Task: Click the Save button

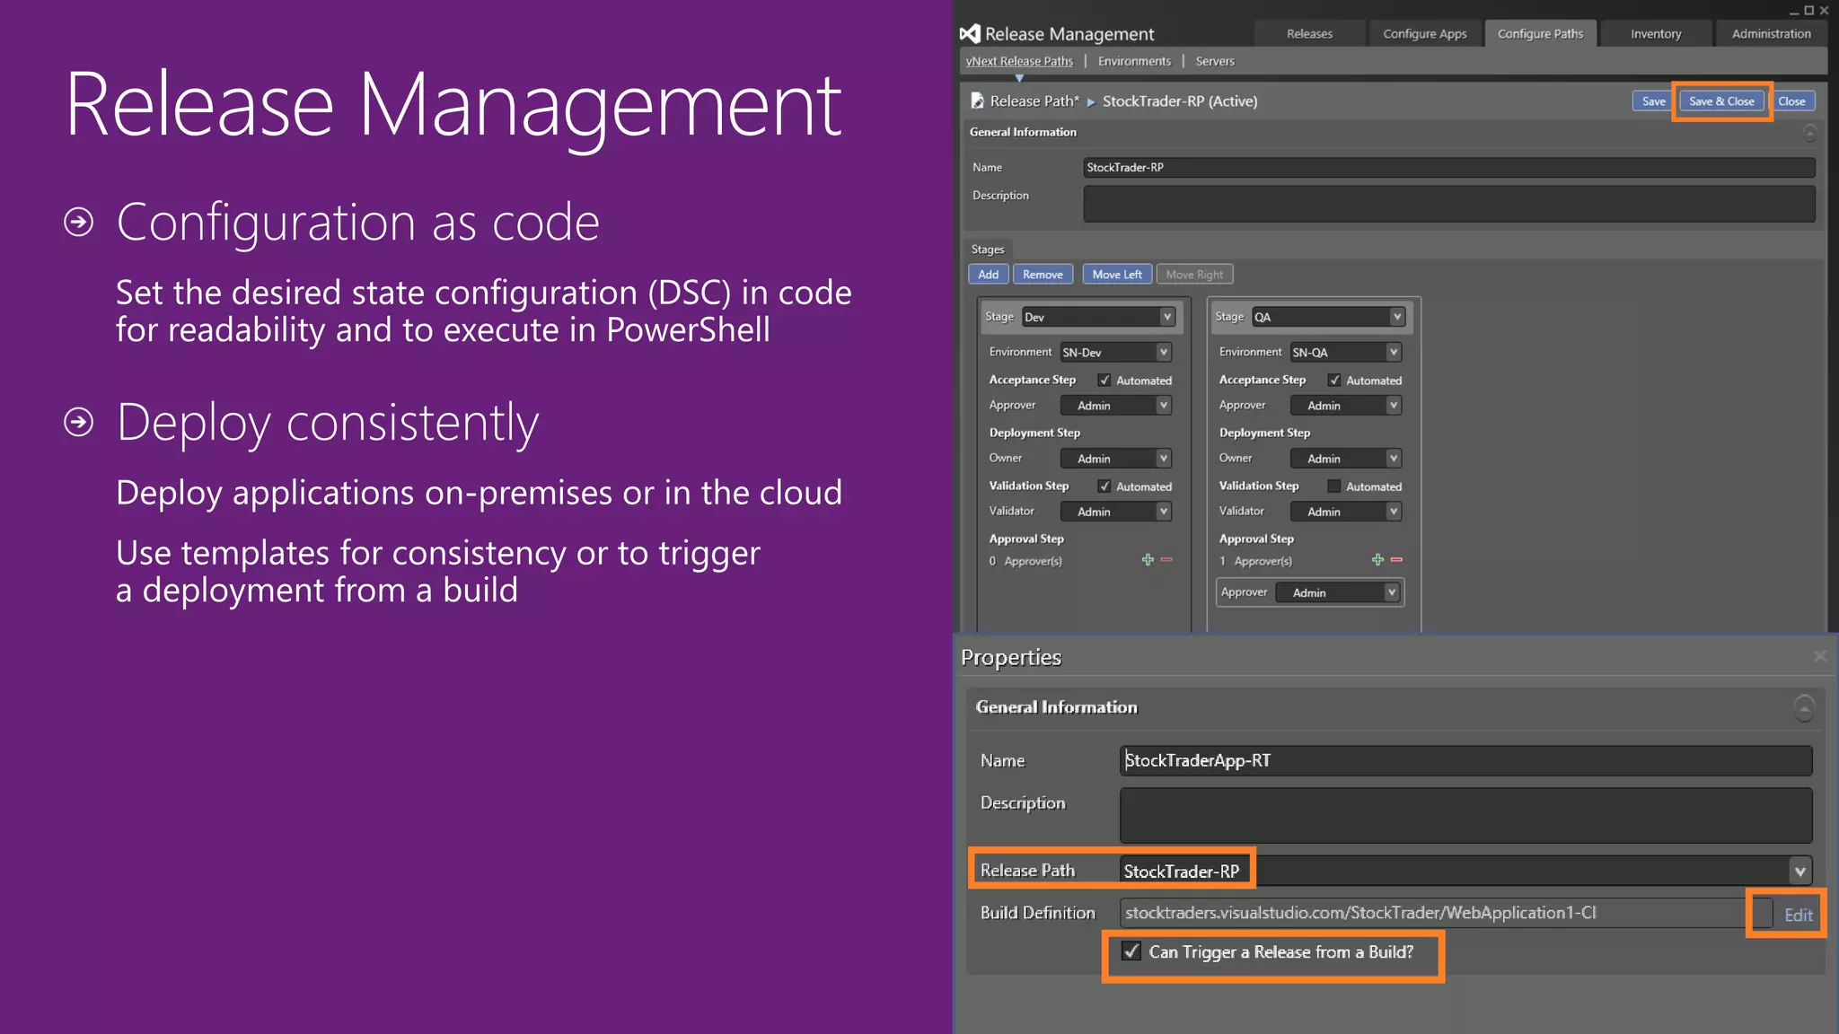Action: click(x=1653, y=101)
